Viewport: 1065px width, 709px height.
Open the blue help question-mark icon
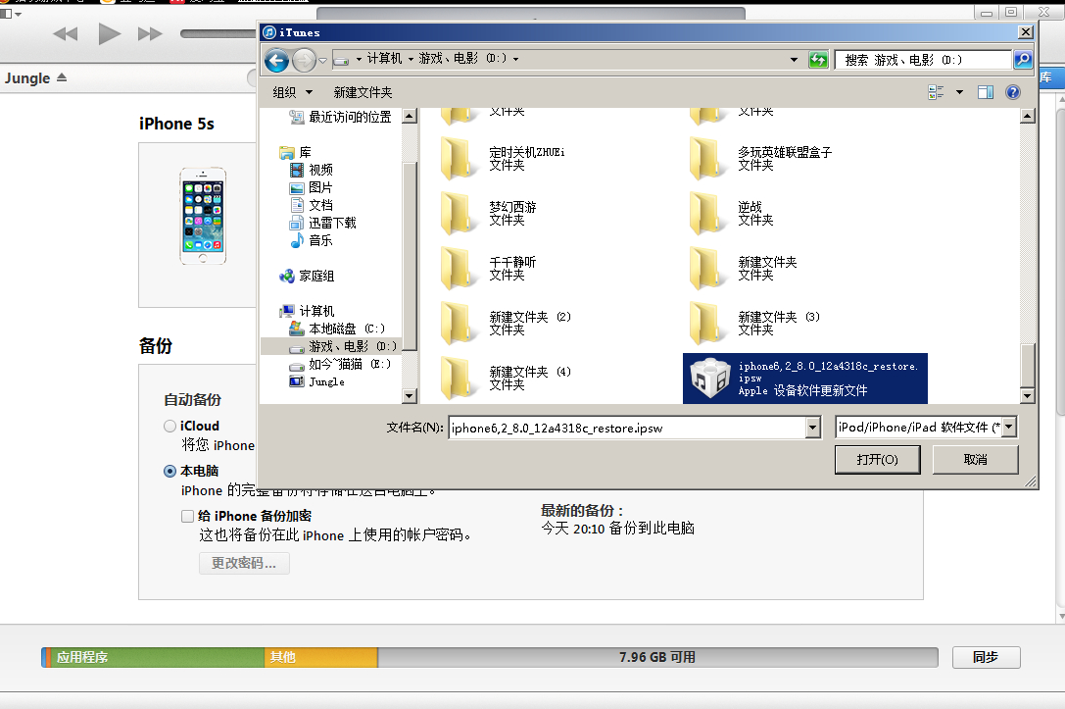[x=1012, y=92]
